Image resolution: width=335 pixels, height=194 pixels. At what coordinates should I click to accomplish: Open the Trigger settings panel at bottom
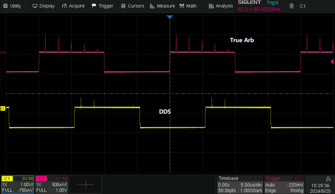tap(284, 184)
